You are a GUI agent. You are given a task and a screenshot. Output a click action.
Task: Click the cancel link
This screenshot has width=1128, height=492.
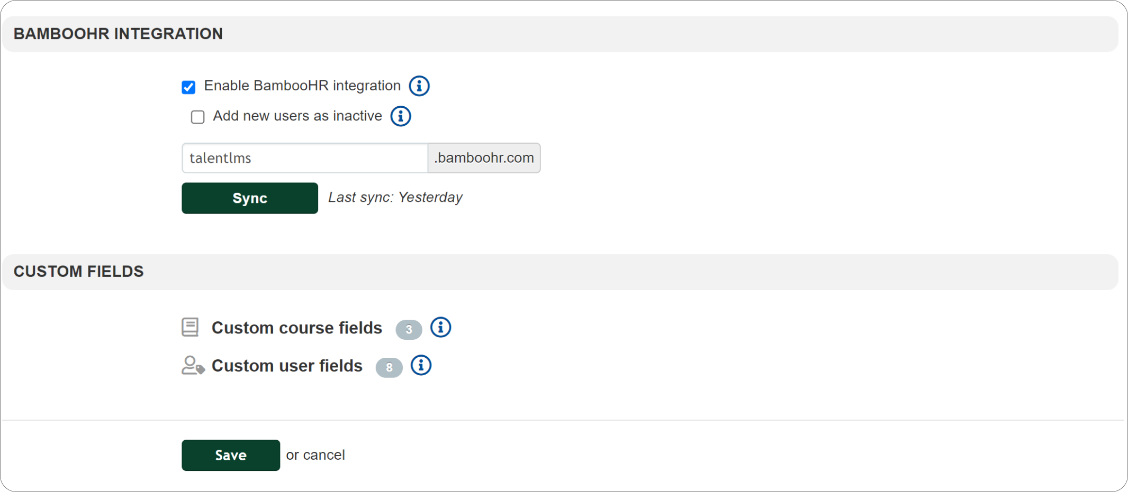324,455
